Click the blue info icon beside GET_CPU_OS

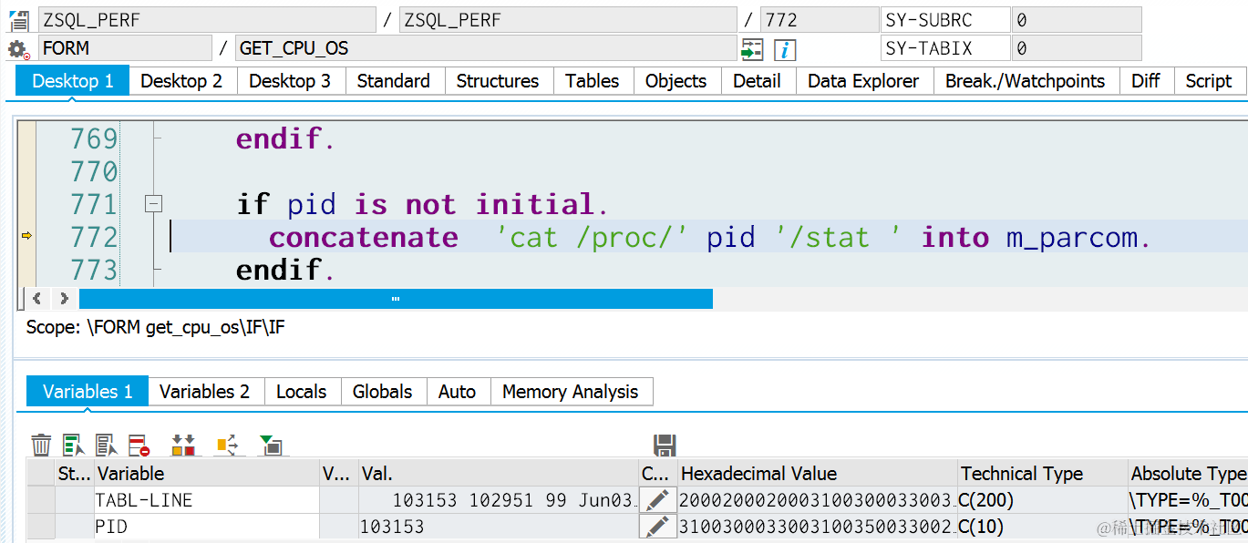(x=784, y=49)
